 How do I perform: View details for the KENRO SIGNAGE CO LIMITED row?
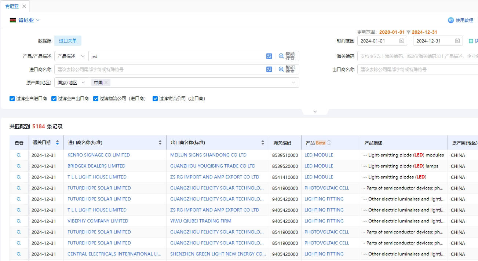(x=19, y=155)
